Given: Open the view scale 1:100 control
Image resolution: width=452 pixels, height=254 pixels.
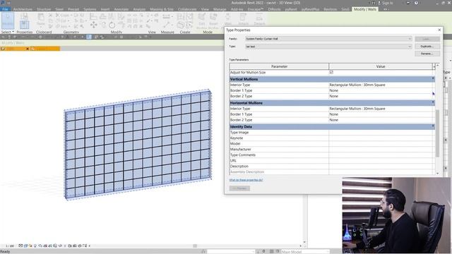Looking at the screenshot, I should tap(10, 246).
